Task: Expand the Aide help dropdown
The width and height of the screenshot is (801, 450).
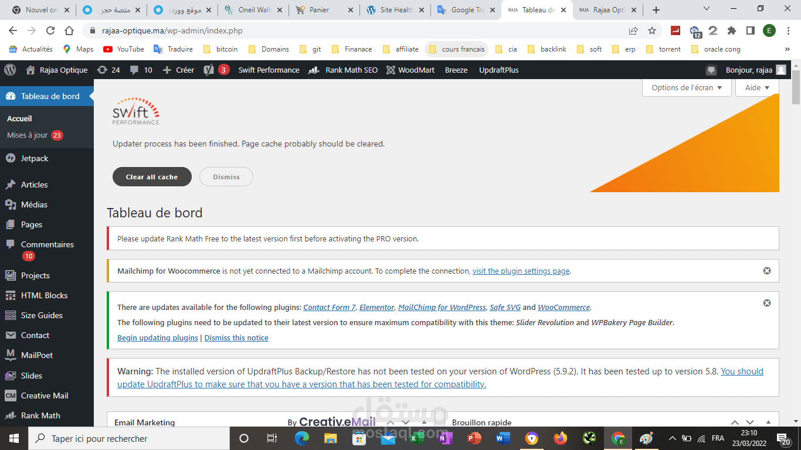Action: click(x=757, y=87)
